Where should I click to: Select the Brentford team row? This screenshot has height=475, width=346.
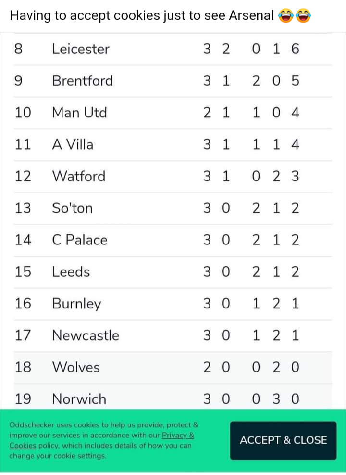click(173, 81)
